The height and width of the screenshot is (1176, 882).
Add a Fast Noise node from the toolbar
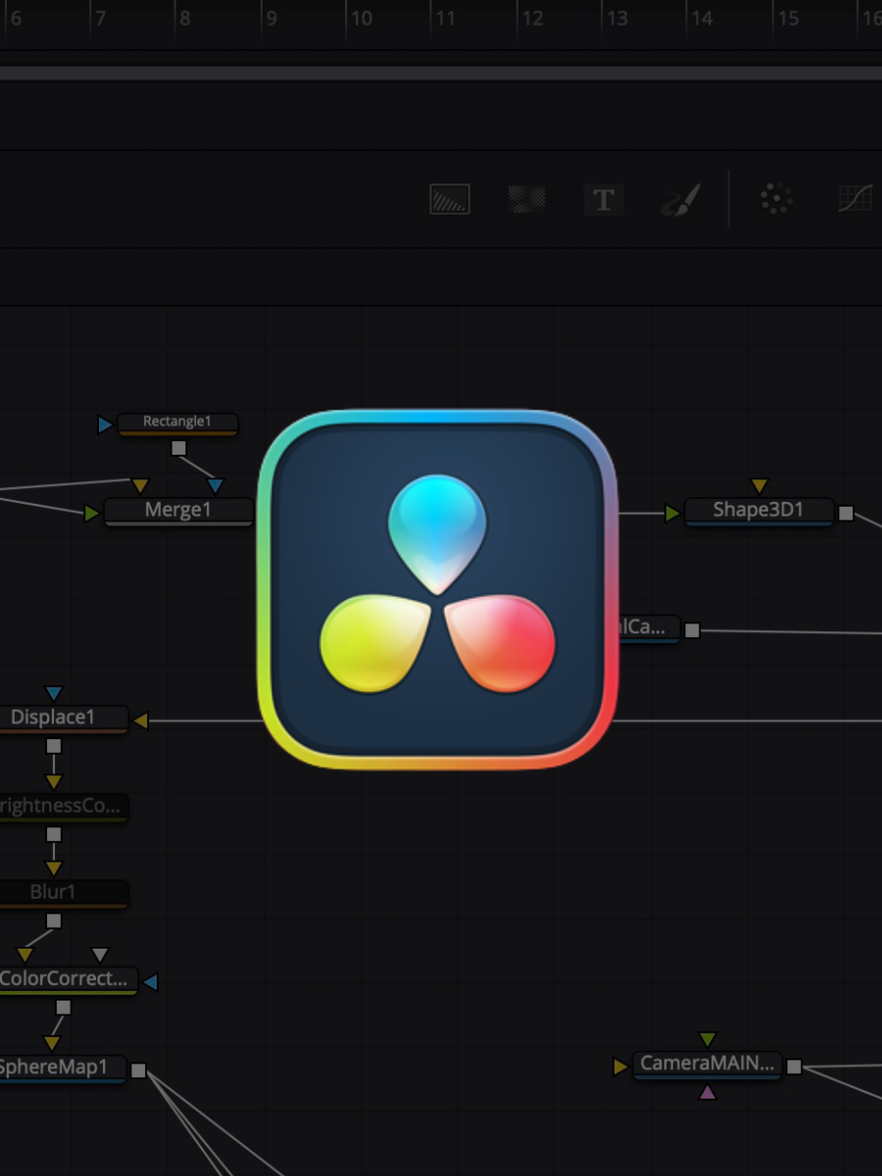526,199
